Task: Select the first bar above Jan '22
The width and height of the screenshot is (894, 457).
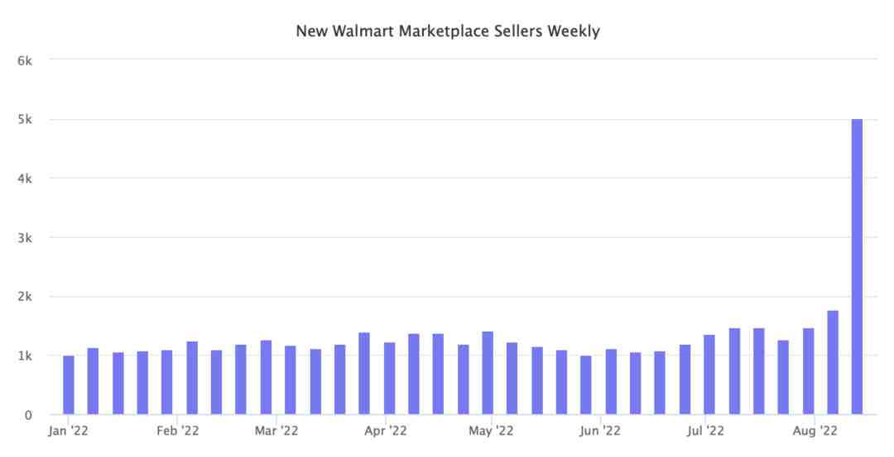Action: coord(69,385)
